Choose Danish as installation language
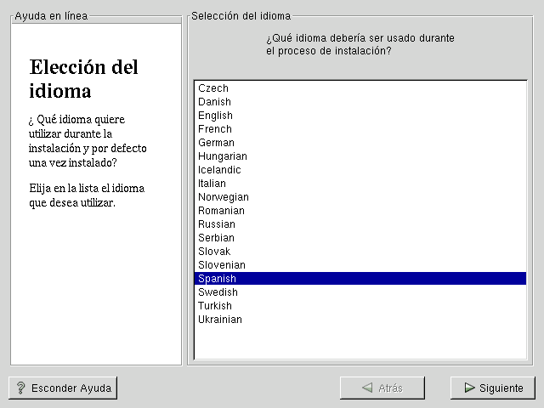 pos(214,102)
